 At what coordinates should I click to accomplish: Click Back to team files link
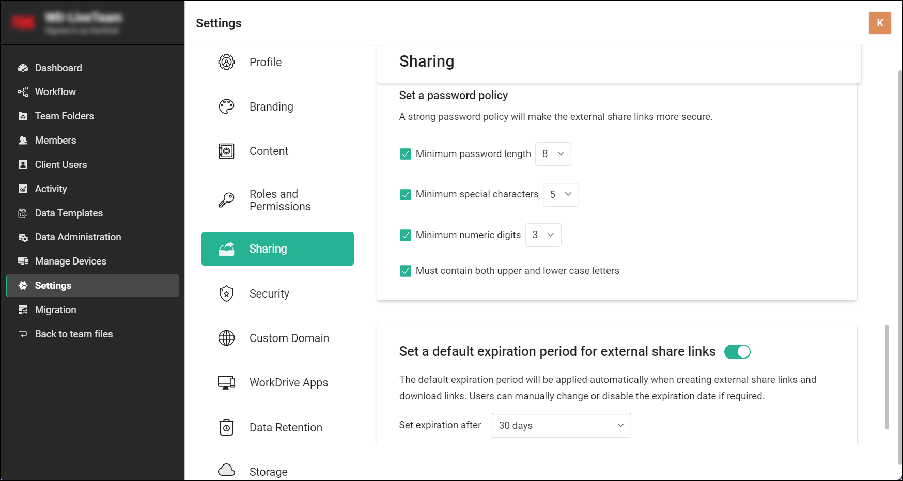[x=73, y=334]
